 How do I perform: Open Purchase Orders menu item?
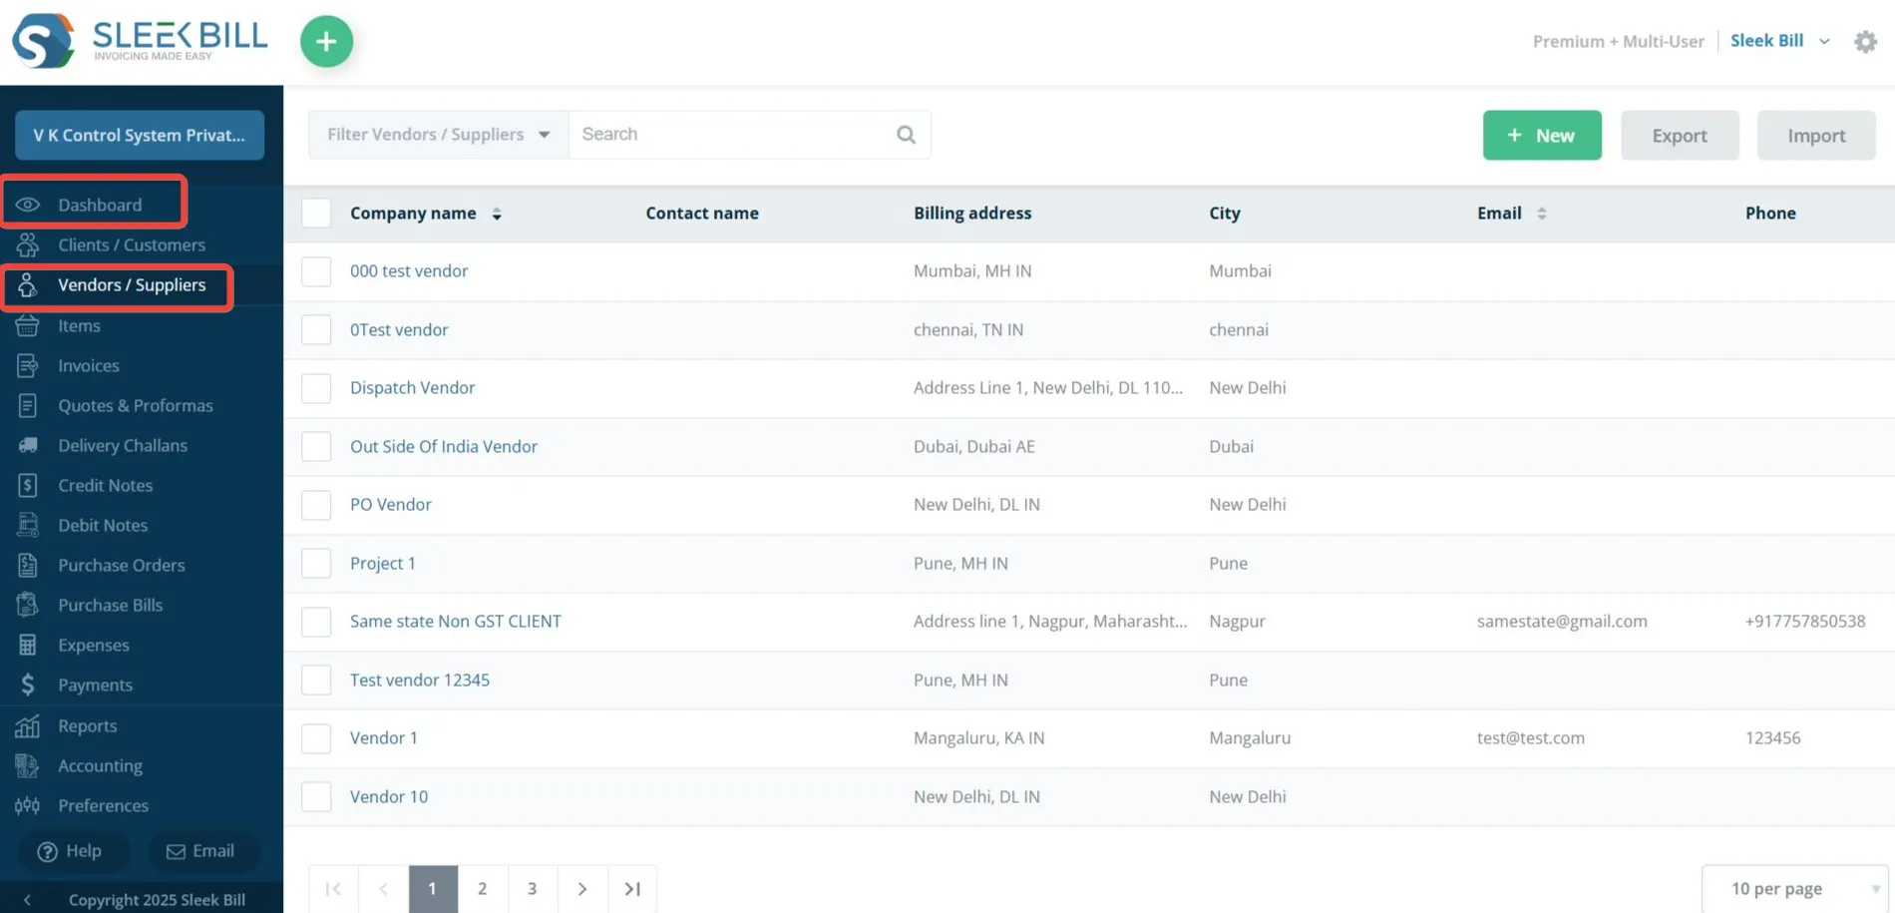122,565
